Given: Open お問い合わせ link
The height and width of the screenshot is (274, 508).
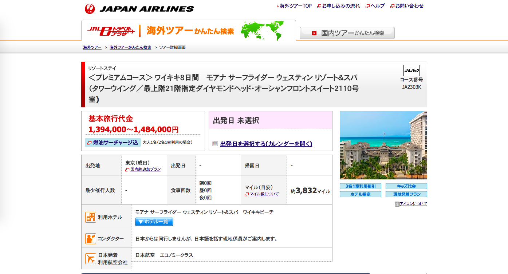Looking at the screenshot, I should click(x=409, y=6).
